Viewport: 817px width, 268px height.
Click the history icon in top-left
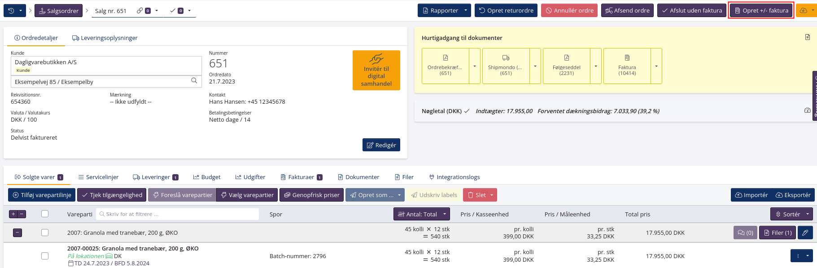click(x=11, y=11)
